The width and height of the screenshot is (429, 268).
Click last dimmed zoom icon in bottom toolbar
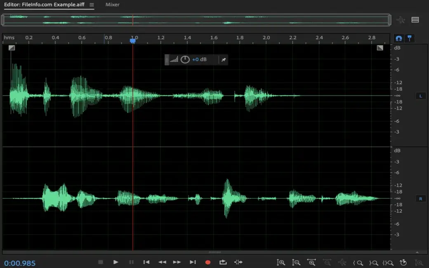pos(419,263)
